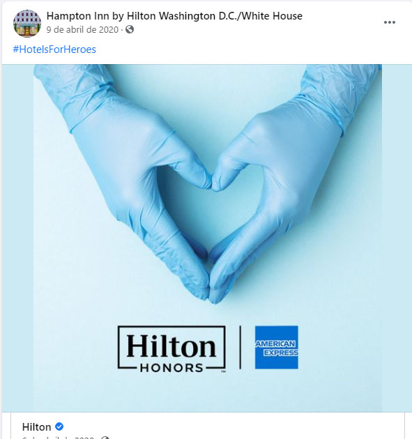Open the #HotelsForHeroes hashtag link

pos(54,49)
